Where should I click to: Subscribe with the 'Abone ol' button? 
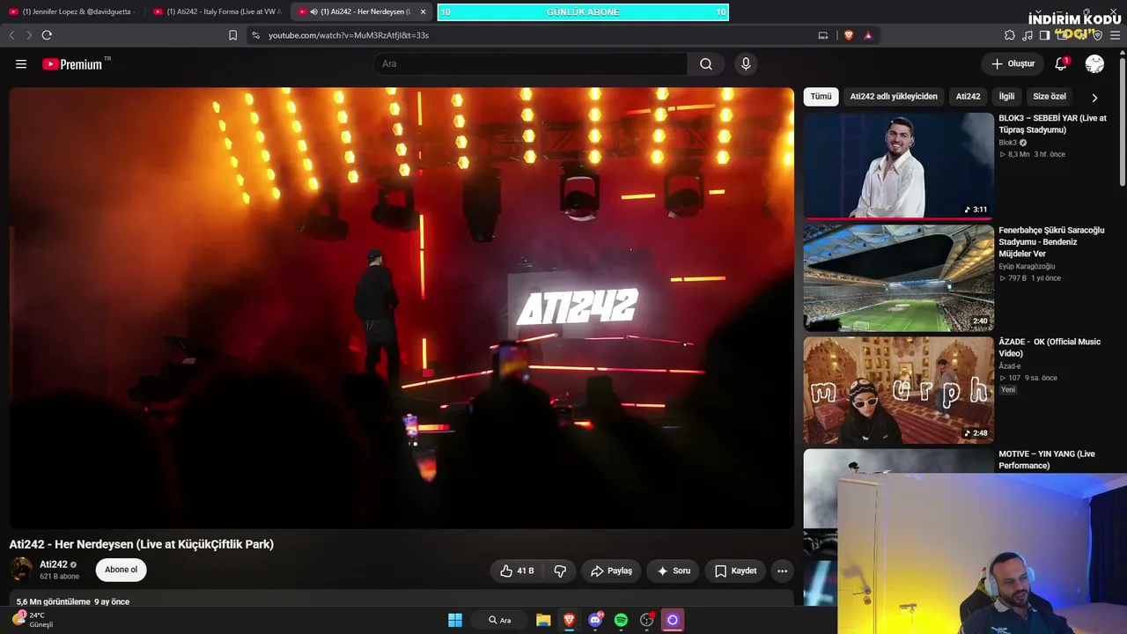coord(121,570)
